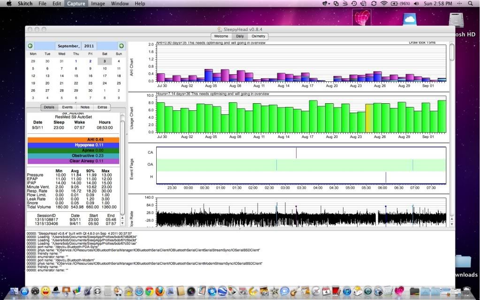Switch to the Welcome tab
480x300 pixels.
coord(221,36)
